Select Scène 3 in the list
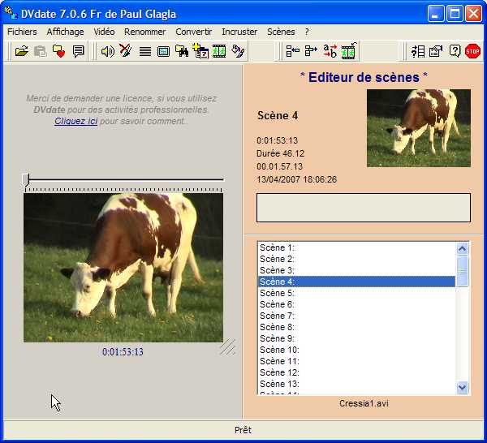This screenshot has width=487, height=443. (356, 270)
